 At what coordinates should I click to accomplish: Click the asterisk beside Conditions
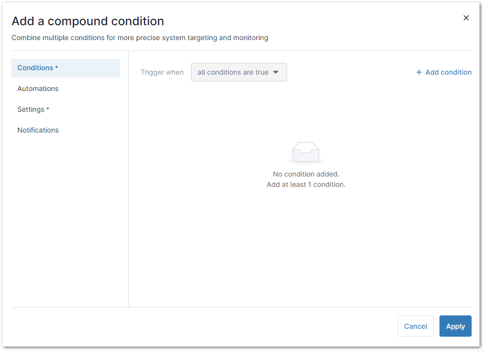tap(56, 68)
